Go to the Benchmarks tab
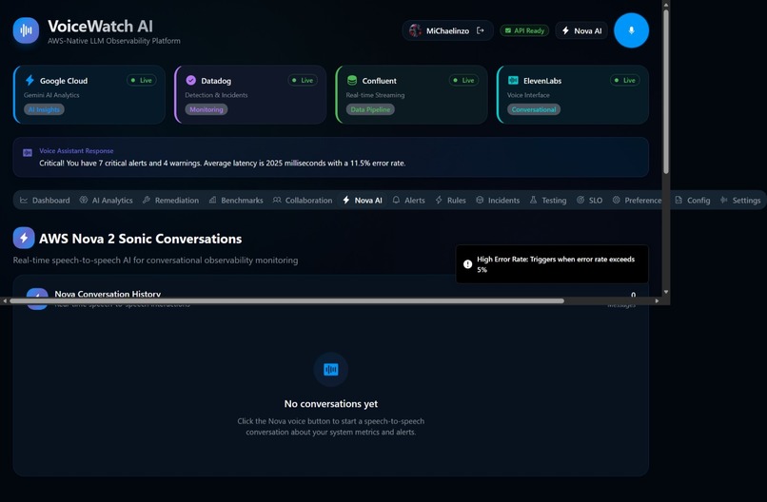767x502 pixels. (x=236, y=201)
